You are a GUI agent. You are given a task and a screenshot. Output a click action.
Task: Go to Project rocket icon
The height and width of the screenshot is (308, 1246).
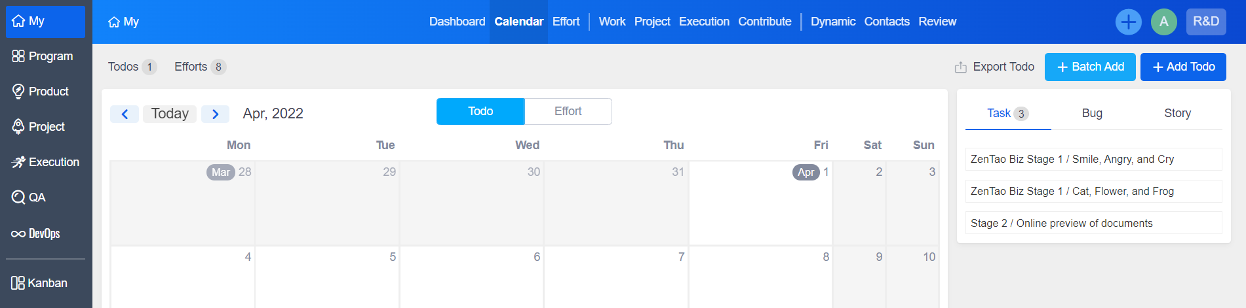pos(18,127)
